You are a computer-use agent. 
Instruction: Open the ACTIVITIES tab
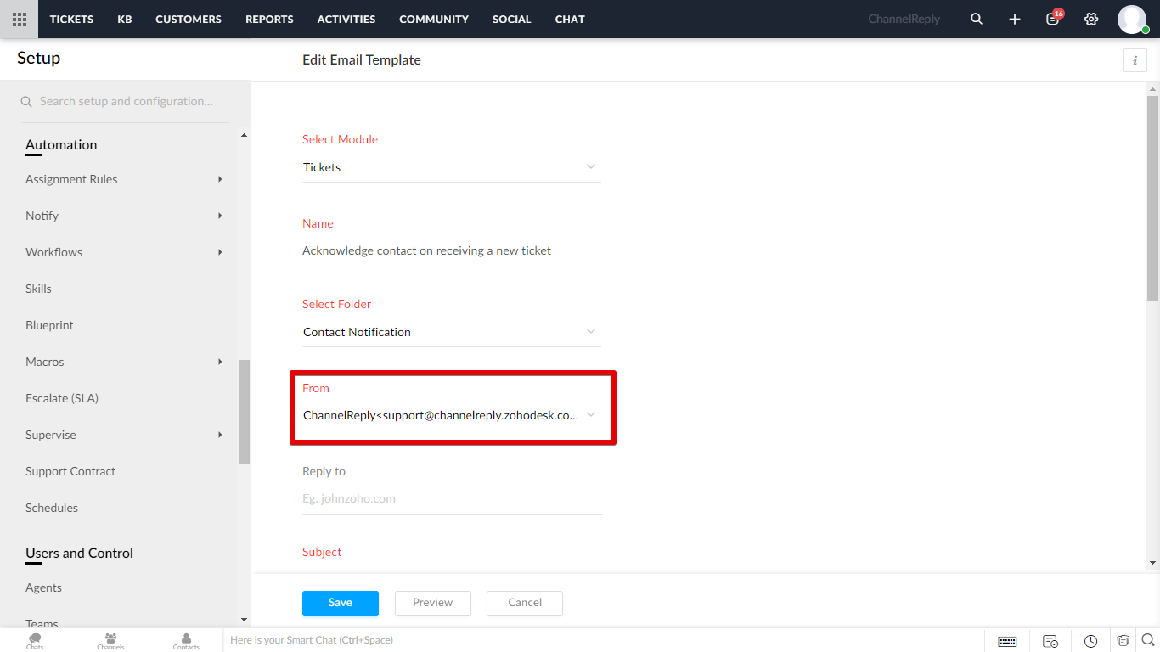[x=346, y=19]
